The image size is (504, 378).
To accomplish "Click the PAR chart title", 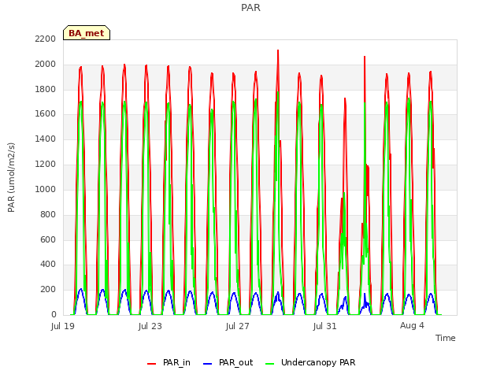I will [x=250, y=7].
